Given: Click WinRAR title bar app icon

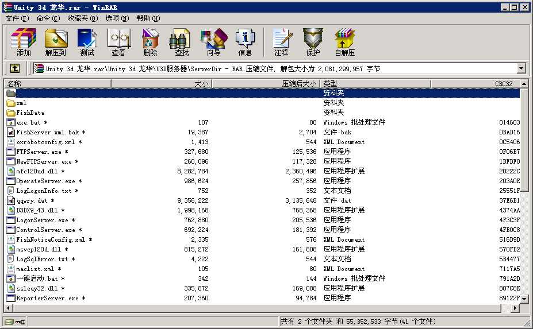Looking at the screenshot, I should tap(7, 7).
